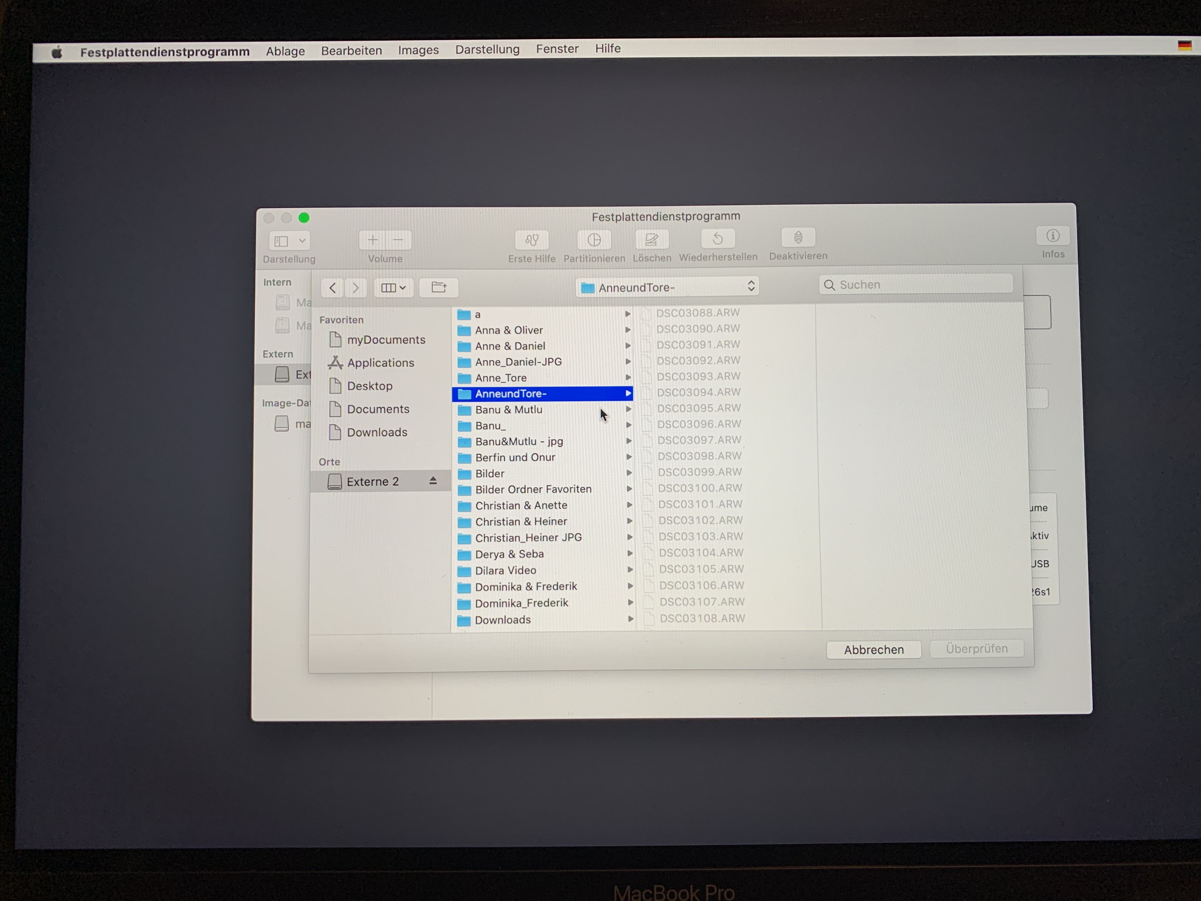The image size is (1201, 901).
Task: Select the Christian_Heiner JPG folder
Action: (x=542, y=538)
